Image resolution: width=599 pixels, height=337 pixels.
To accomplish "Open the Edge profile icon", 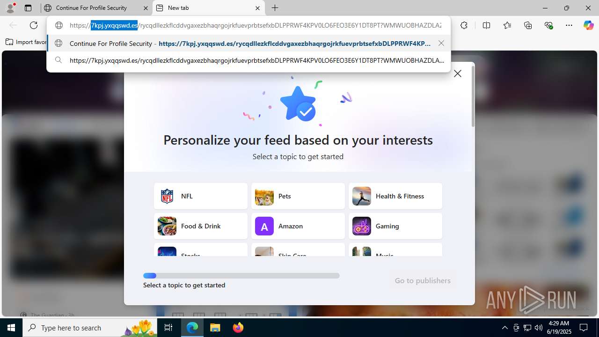I will tap(10, 8).
